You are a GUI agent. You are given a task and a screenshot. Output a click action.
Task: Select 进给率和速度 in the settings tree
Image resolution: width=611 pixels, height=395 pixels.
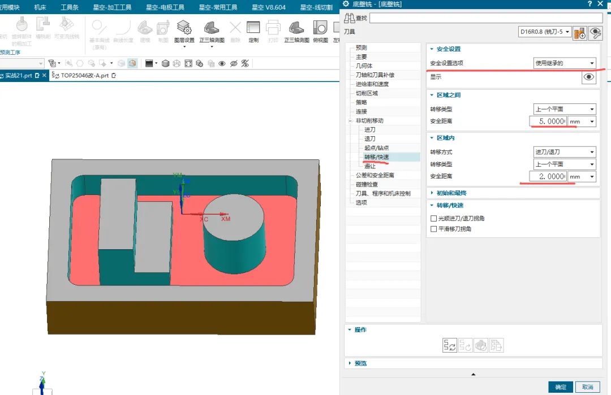click(372, 84)
